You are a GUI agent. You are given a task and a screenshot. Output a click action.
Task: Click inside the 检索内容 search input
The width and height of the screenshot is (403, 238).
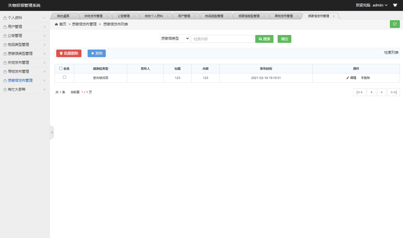pos(222,39)
